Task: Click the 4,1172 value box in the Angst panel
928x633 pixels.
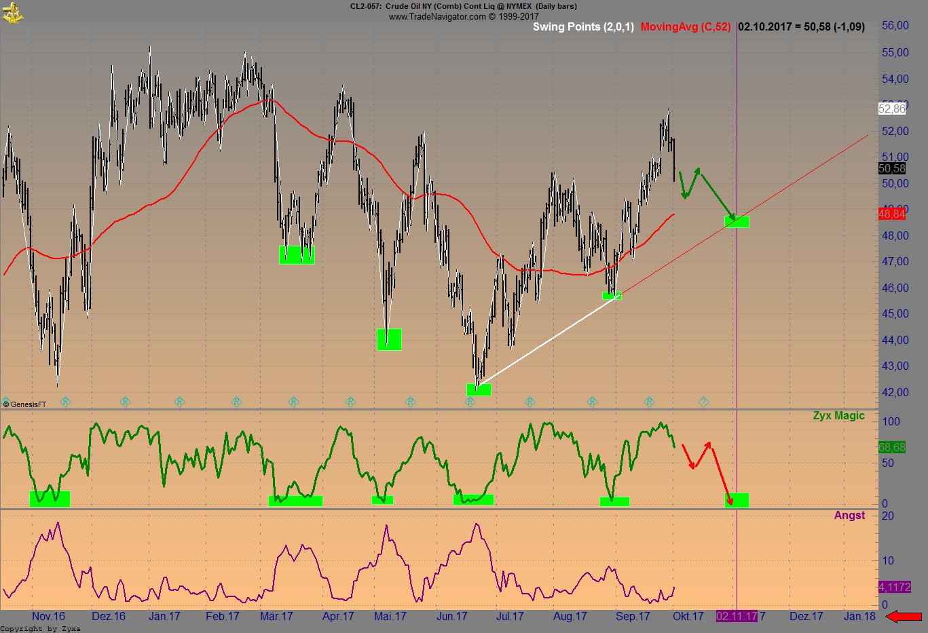Action: (895, 588)
